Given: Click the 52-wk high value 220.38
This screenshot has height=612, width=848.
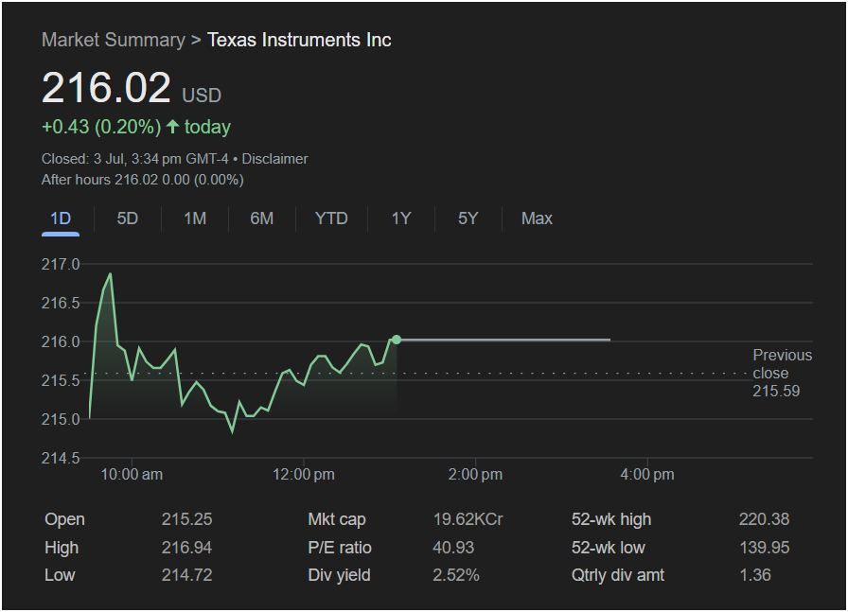Looking at the screenshot, I should click(764, 519).
